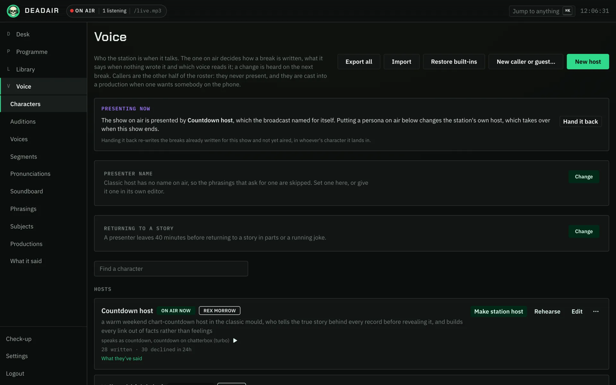Create a New host

588,62
